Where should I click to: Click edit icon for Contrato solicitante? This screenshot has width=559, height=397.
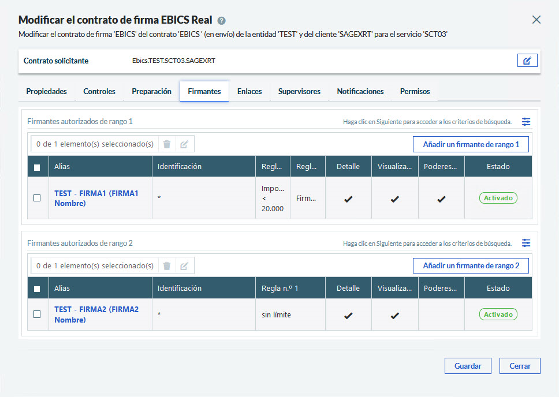click(527, 61)
